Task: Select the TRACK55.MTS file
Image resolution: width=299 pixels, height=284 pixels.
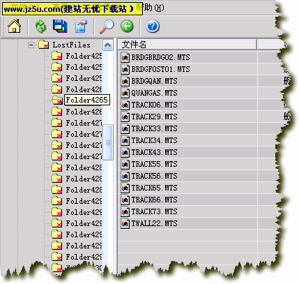Action: coord(154,164)
